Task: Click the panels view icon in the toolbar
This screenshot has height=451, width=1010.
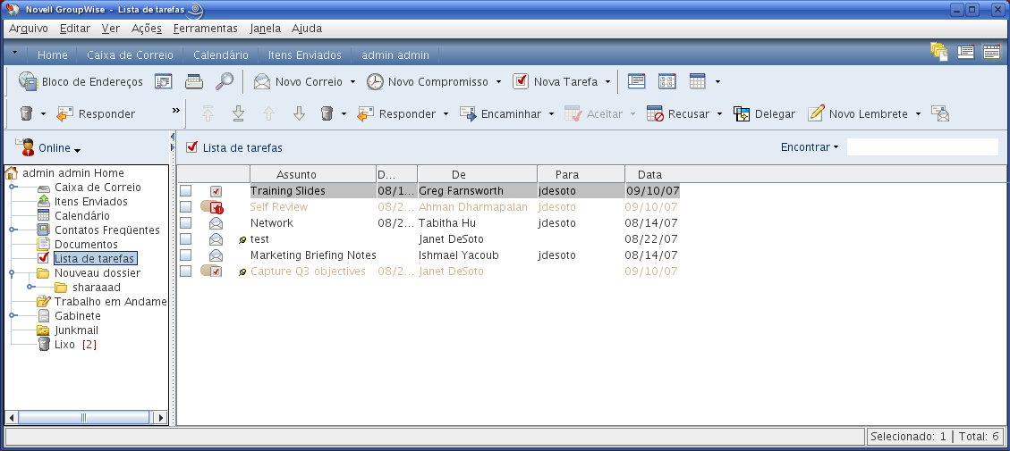Action: coord(666,81)
